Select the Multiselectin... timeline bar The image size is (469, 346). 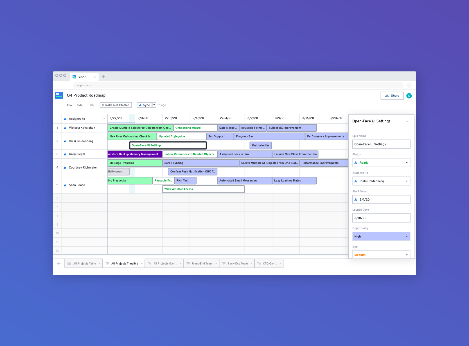point(261,145)
